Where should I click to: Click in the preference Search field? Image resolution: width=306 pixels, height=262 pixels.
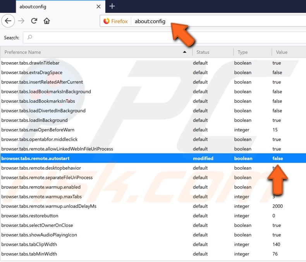[x=164, y=37]
